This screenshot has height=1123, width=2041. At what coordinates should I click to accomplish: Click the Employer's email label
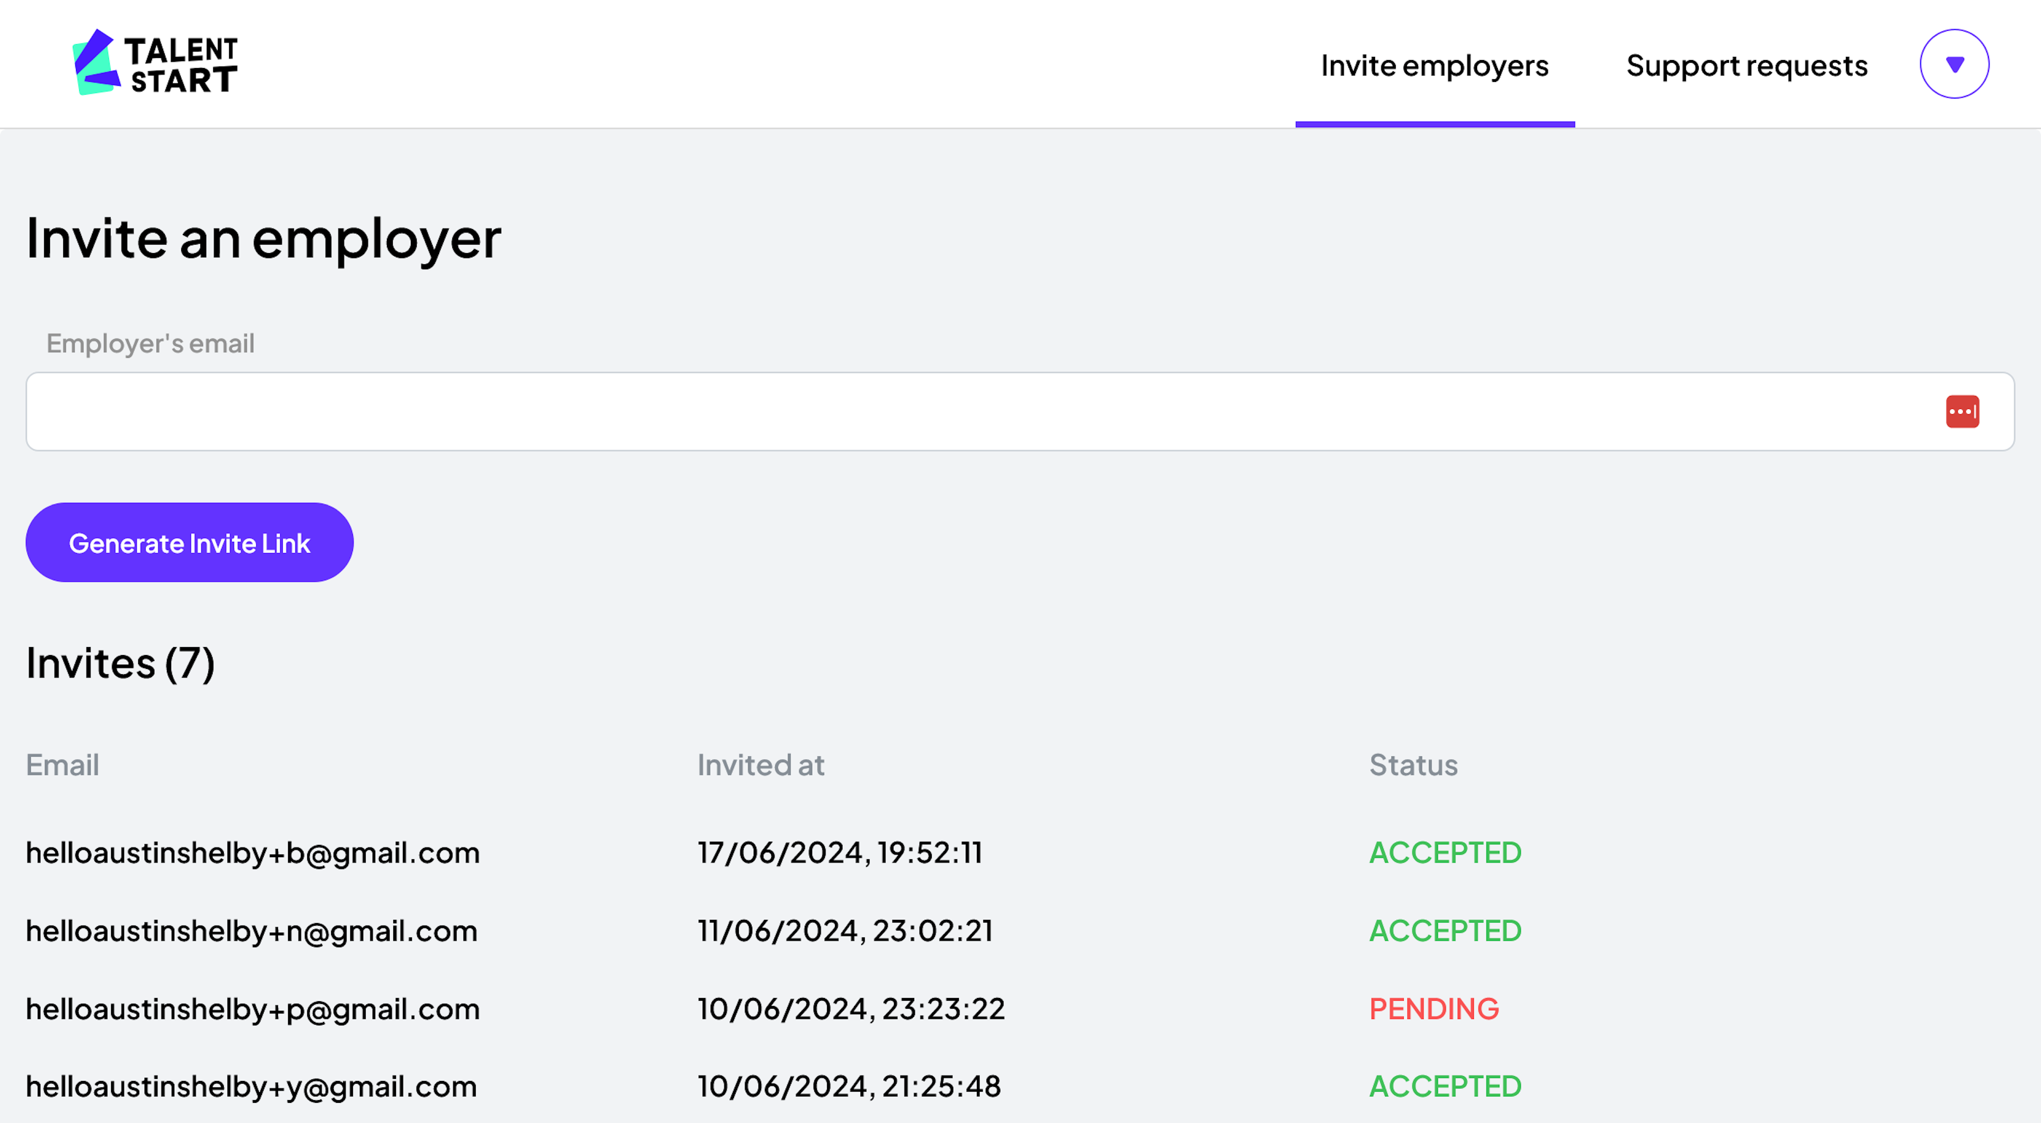150,343
